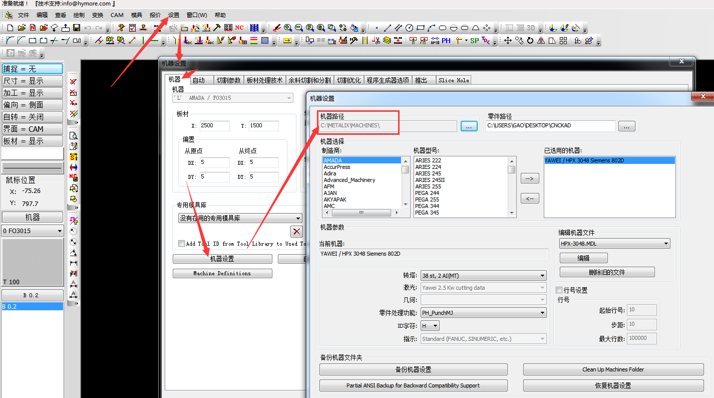
Task: Select AccurPress in the manufacturer list
Action: point(337,167)
